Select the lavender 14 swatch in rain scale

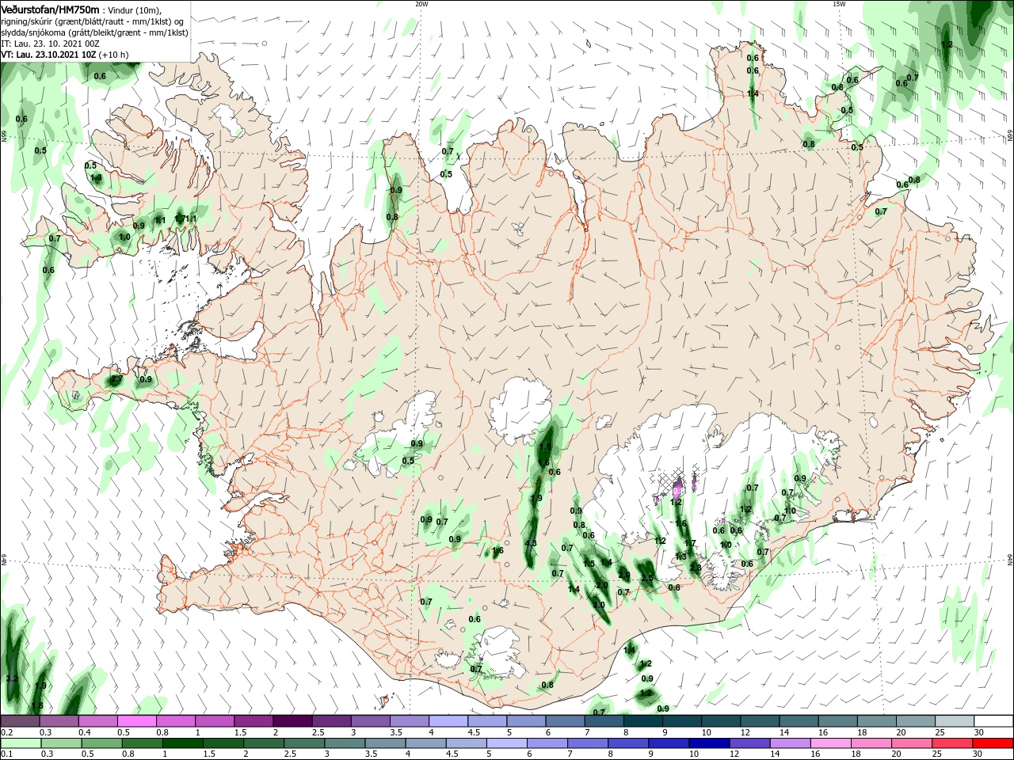click(x=789, y=743)
